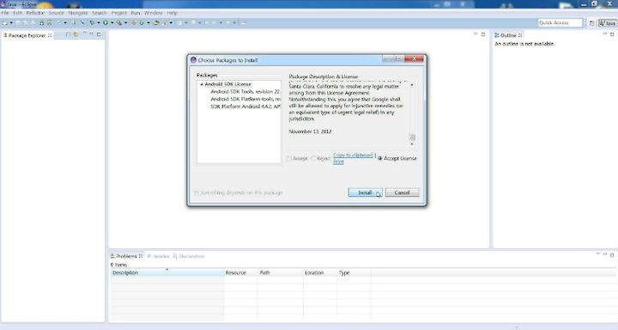Open the Window menu
This screenshot has width=618, height=330.
click(x=154, y=13)
